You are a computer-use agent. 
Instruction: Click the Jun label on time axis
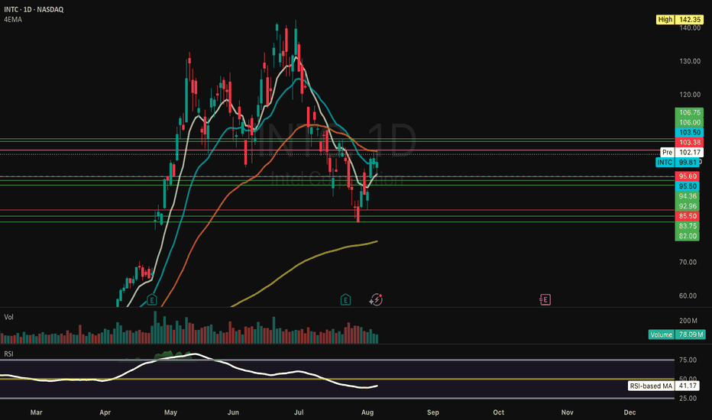click(x=233, y=412)
